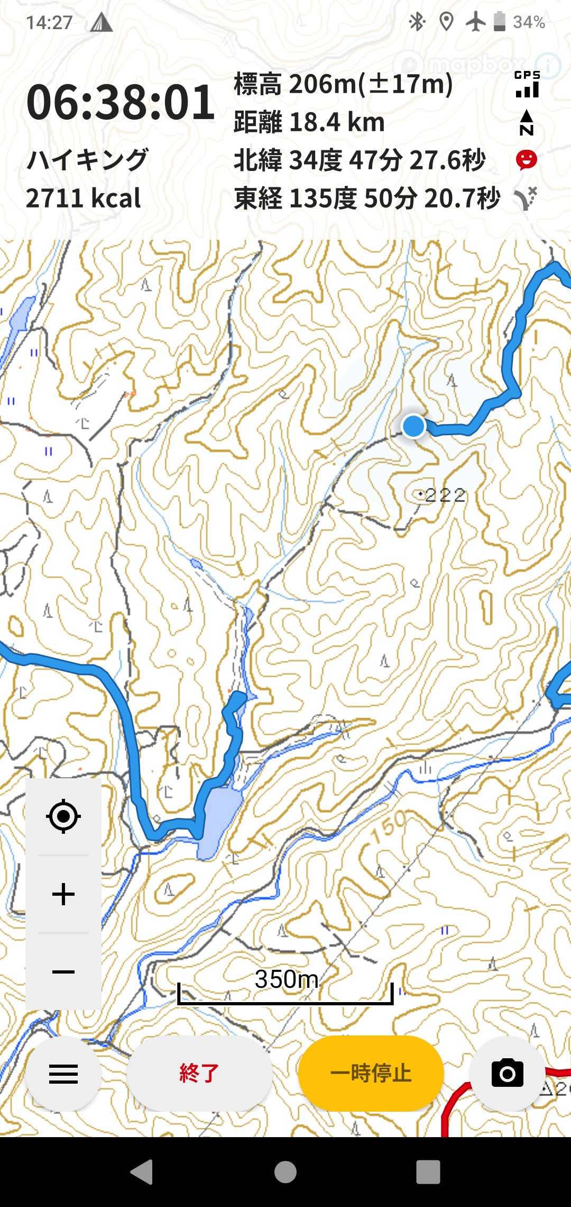Open the hamburger menu button
The image size is (571, 1207).
(63, 1074)
